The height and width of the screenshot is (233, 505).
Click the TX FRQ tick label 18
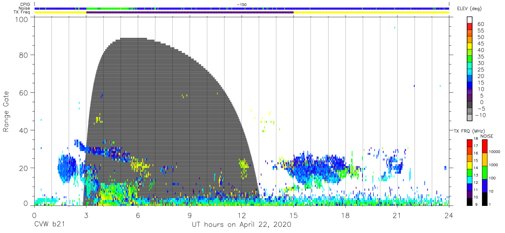(x=475, y=138)
